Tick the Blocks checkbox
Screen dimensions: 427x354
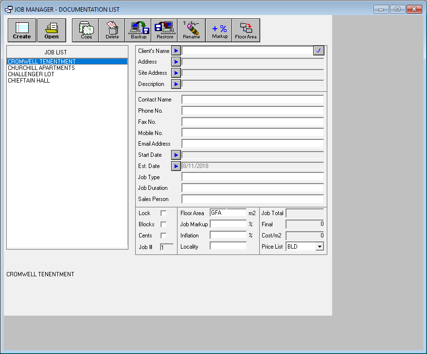point(163,224)
